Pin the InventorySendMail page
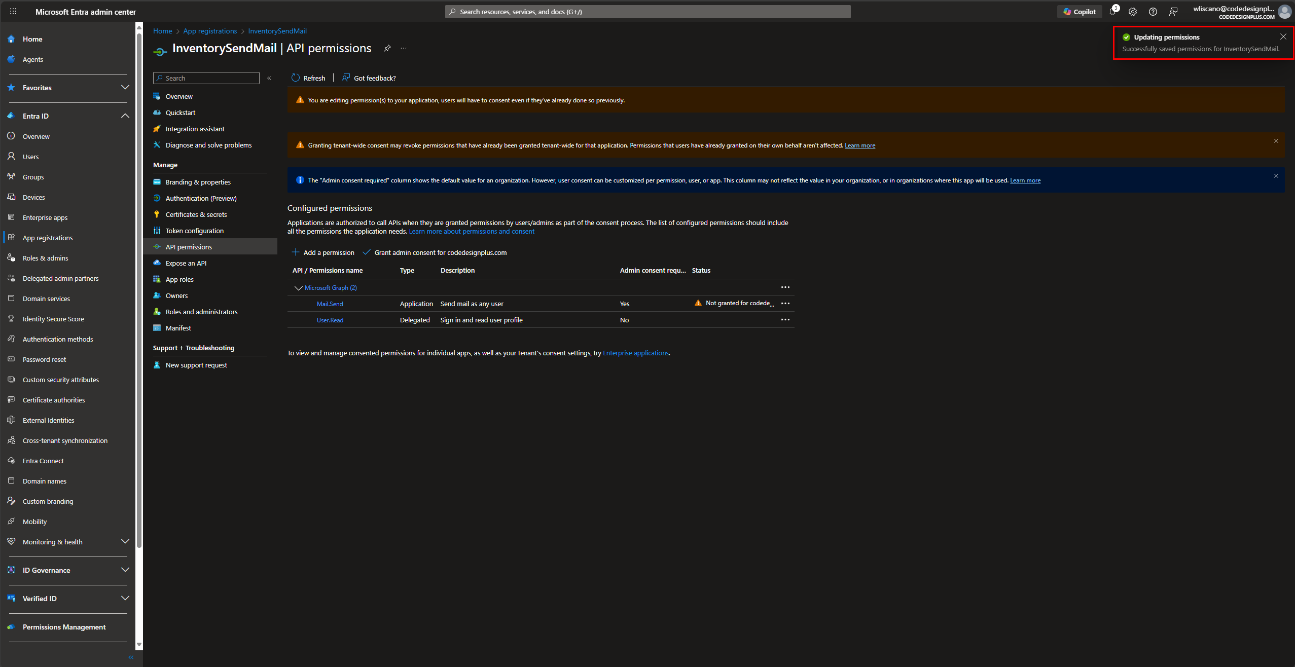1295x667 pixels. coord(387,48)
